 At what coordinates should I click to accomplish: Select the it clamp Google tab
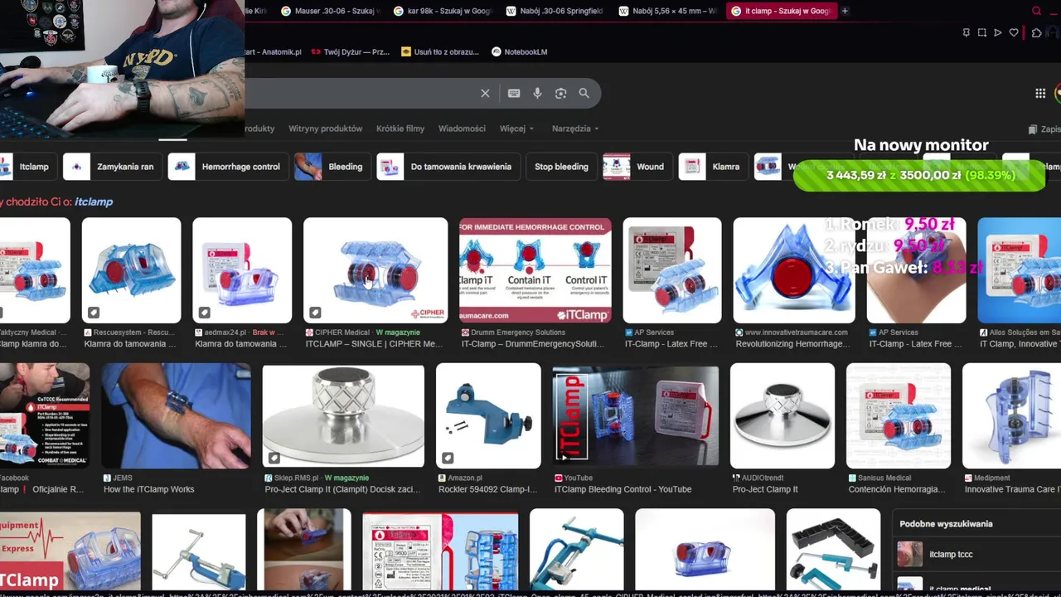coord(780,11)
